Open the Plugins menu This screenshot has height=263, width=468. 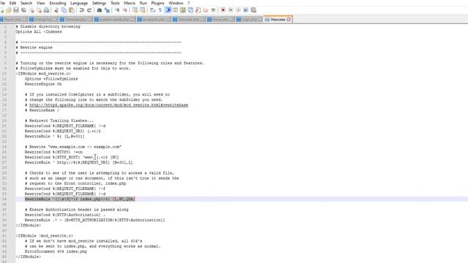pyautogui.click(x=158, y=3)
